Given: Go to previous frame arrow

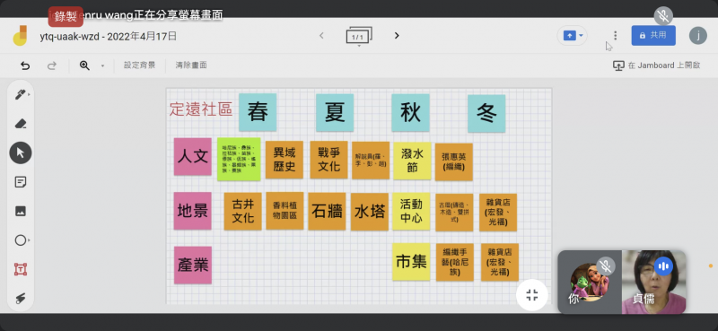Looking at the screenshot, I should [x=321, y=35].
